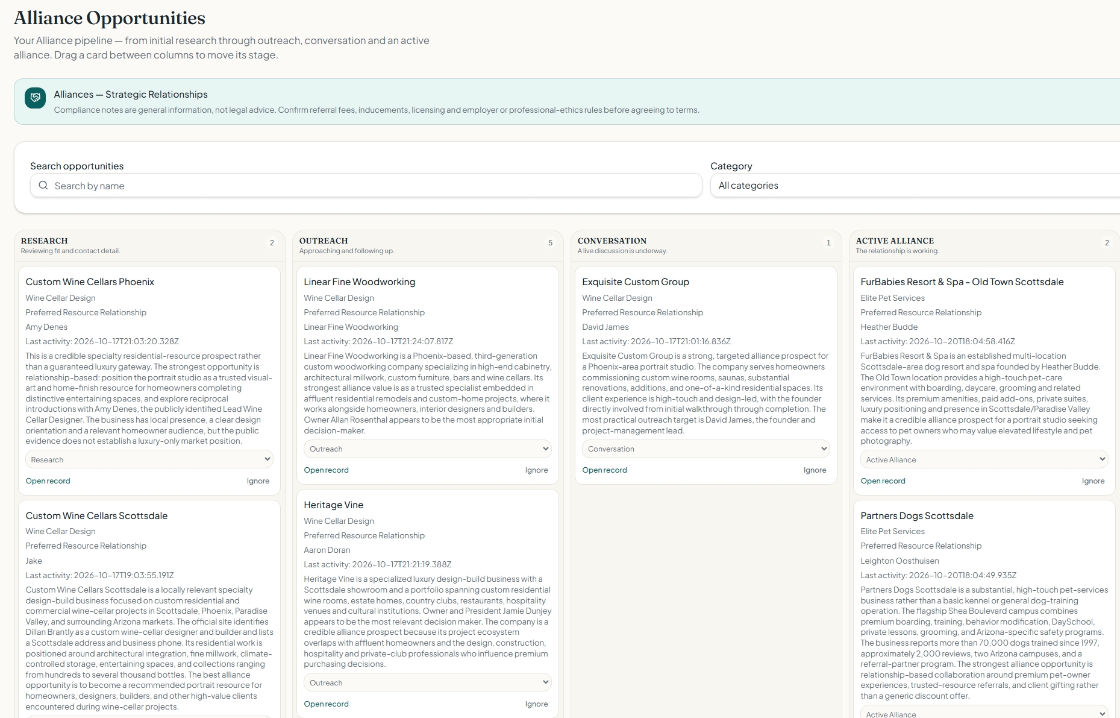Ignore Custom Wine Cellars Phoenix opportunity
1120x718 pixels.
tap(258, 481)
